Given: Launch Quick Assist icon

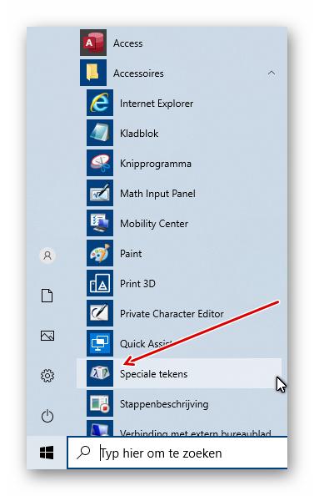Looking at the screenshot, I should tap(100, 343).
